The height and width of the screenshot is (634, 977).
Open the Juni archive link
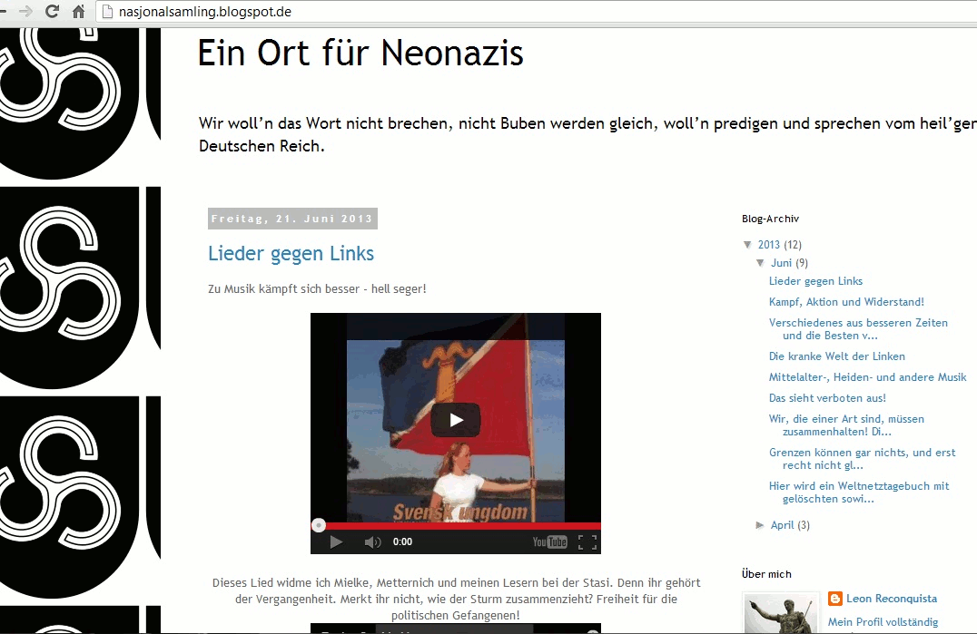(782, 262)
